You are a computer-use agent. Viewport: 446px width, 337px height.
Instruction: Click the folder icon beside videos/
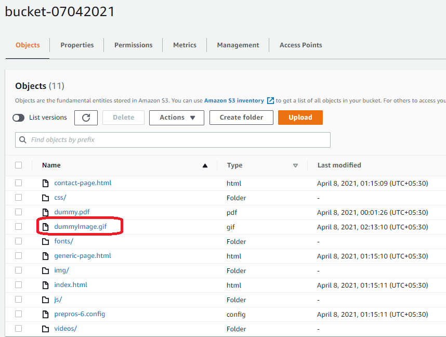point(45,329)
